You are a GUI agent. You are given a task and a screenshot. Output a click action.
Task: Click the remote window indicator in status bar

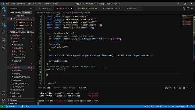pos(2,106)
